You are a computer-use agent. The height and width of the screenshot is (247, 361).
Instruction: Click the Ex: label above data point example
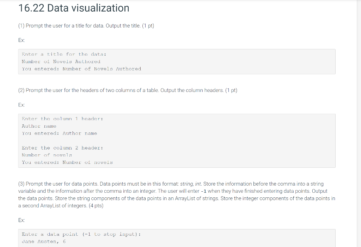pos(22,220)
